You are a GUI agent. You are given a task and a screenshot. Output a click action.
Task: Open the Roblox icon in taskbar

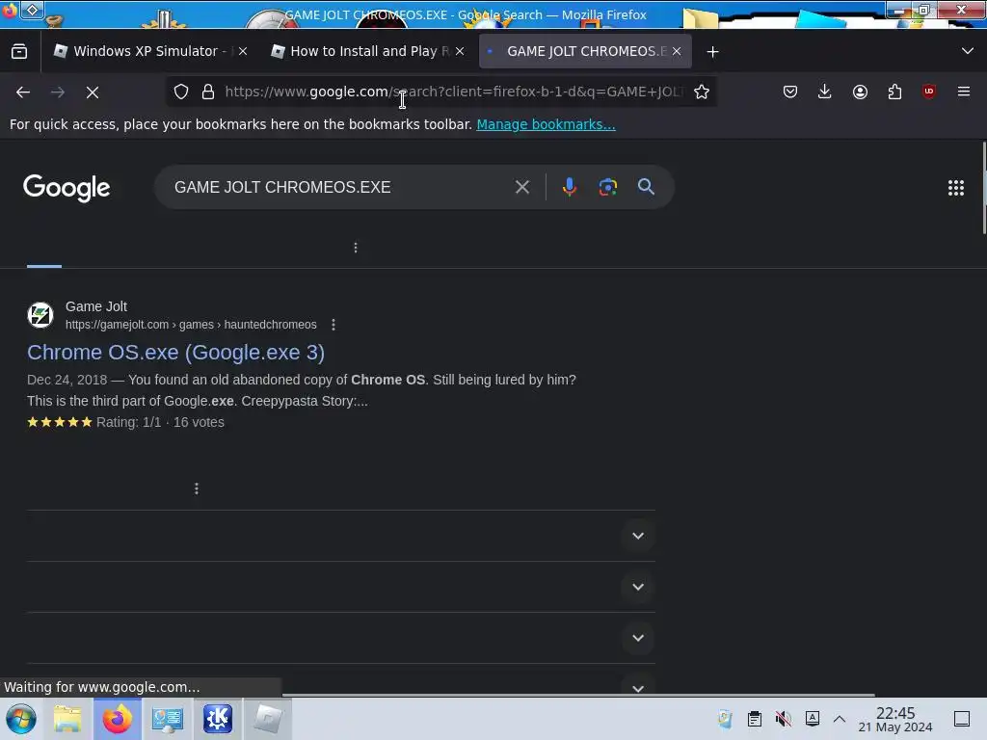[268, 719]
